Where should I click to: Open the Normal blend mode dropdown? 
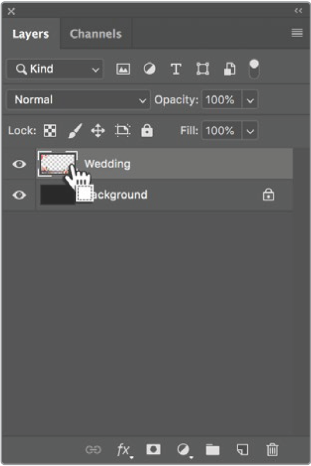tap(79, 100)
